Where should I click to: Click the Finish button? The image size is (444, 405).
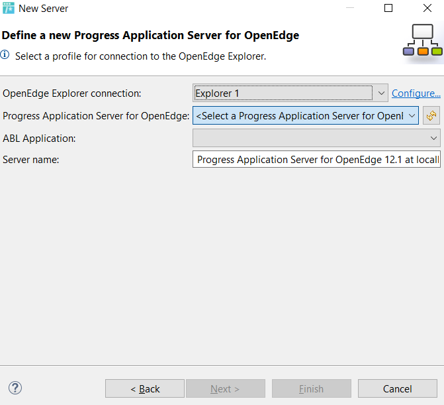coord(312,388)
